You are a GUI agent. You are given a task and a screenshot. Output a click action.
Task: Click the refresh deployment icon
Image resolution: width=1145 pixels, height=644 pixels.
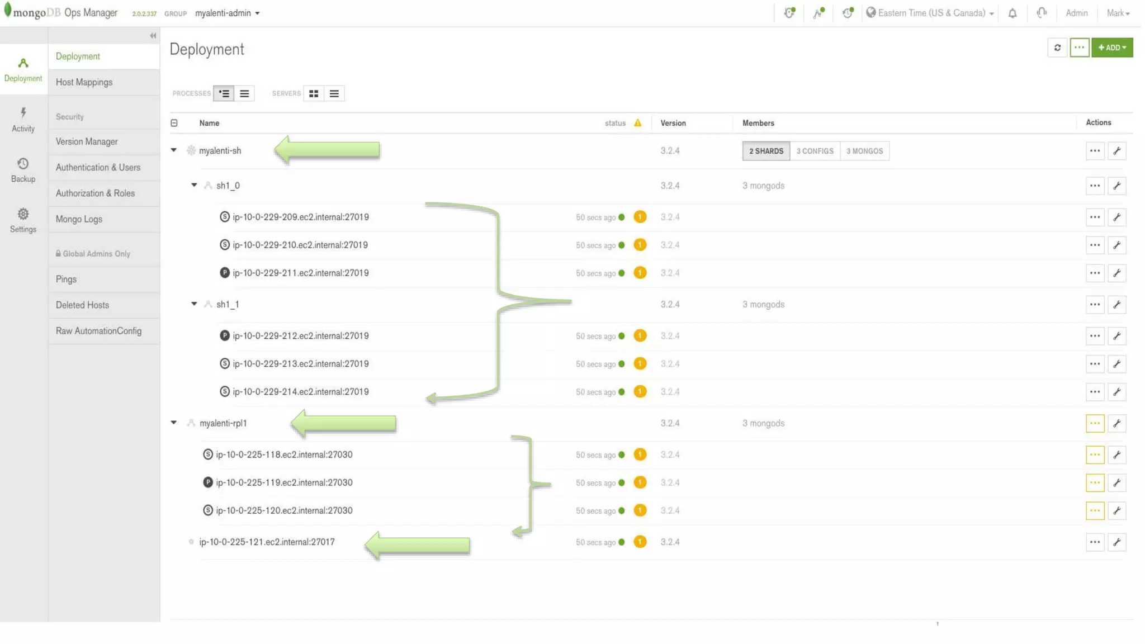[x=1057, y=48]
